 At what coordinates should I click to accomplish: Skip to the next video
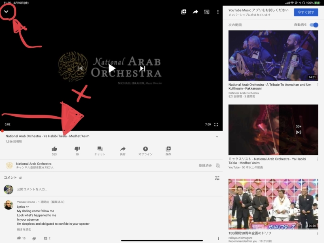pyautogui.click(x=143, y=68)
